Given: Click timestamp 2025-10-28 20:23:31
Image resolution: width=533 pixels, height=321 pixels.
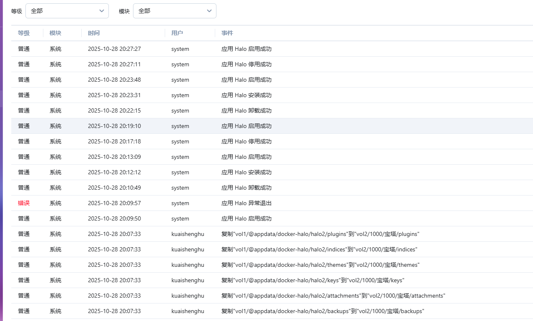Looking at the screenshot, I should point(114,95).
